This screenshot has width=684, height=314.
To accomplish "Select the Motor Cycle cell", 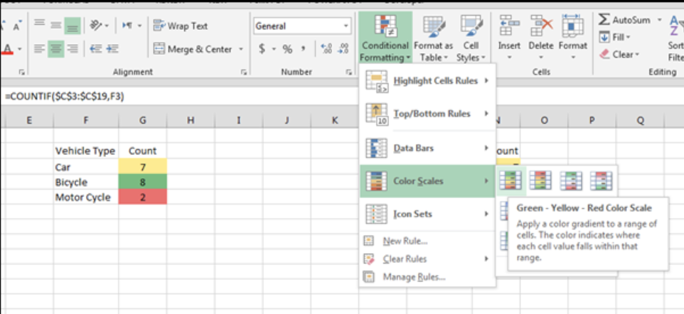I will [86, 197].
